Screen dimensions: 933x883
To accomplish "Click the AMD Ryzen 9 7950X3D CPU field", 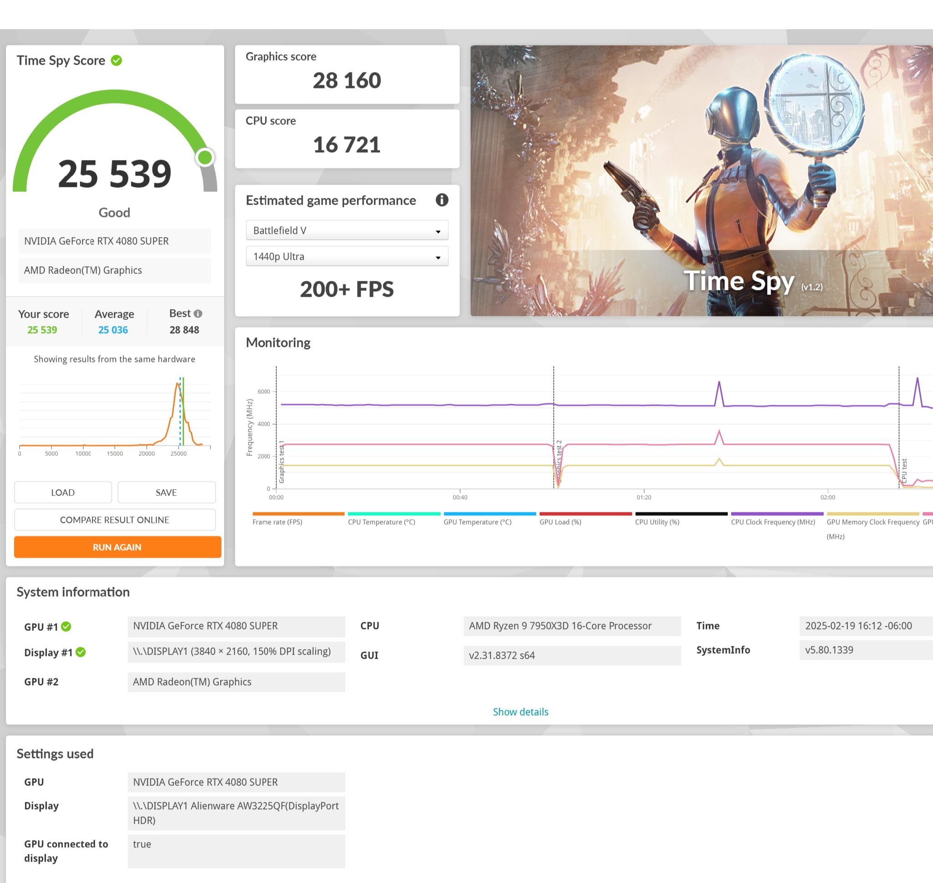I will [572, 626].
